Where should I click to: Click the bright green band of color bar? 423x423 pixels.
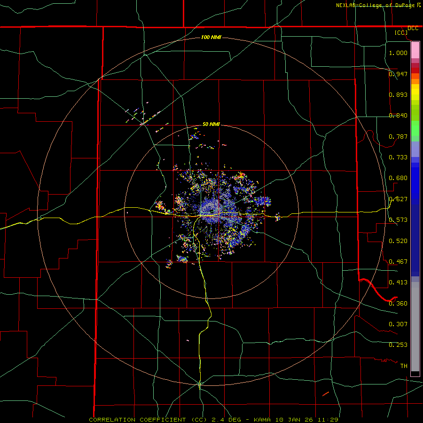(x=415, y=128)
